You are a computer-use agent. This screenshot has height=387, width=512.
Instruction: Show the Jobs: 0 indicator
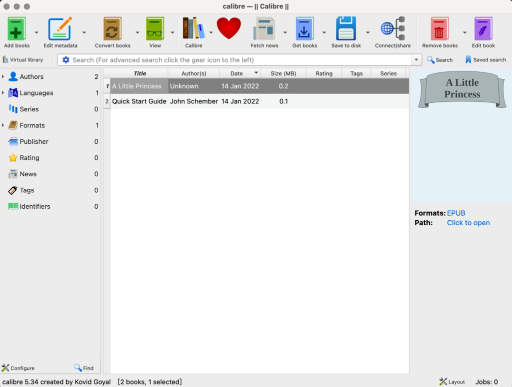tap(486, 382)
